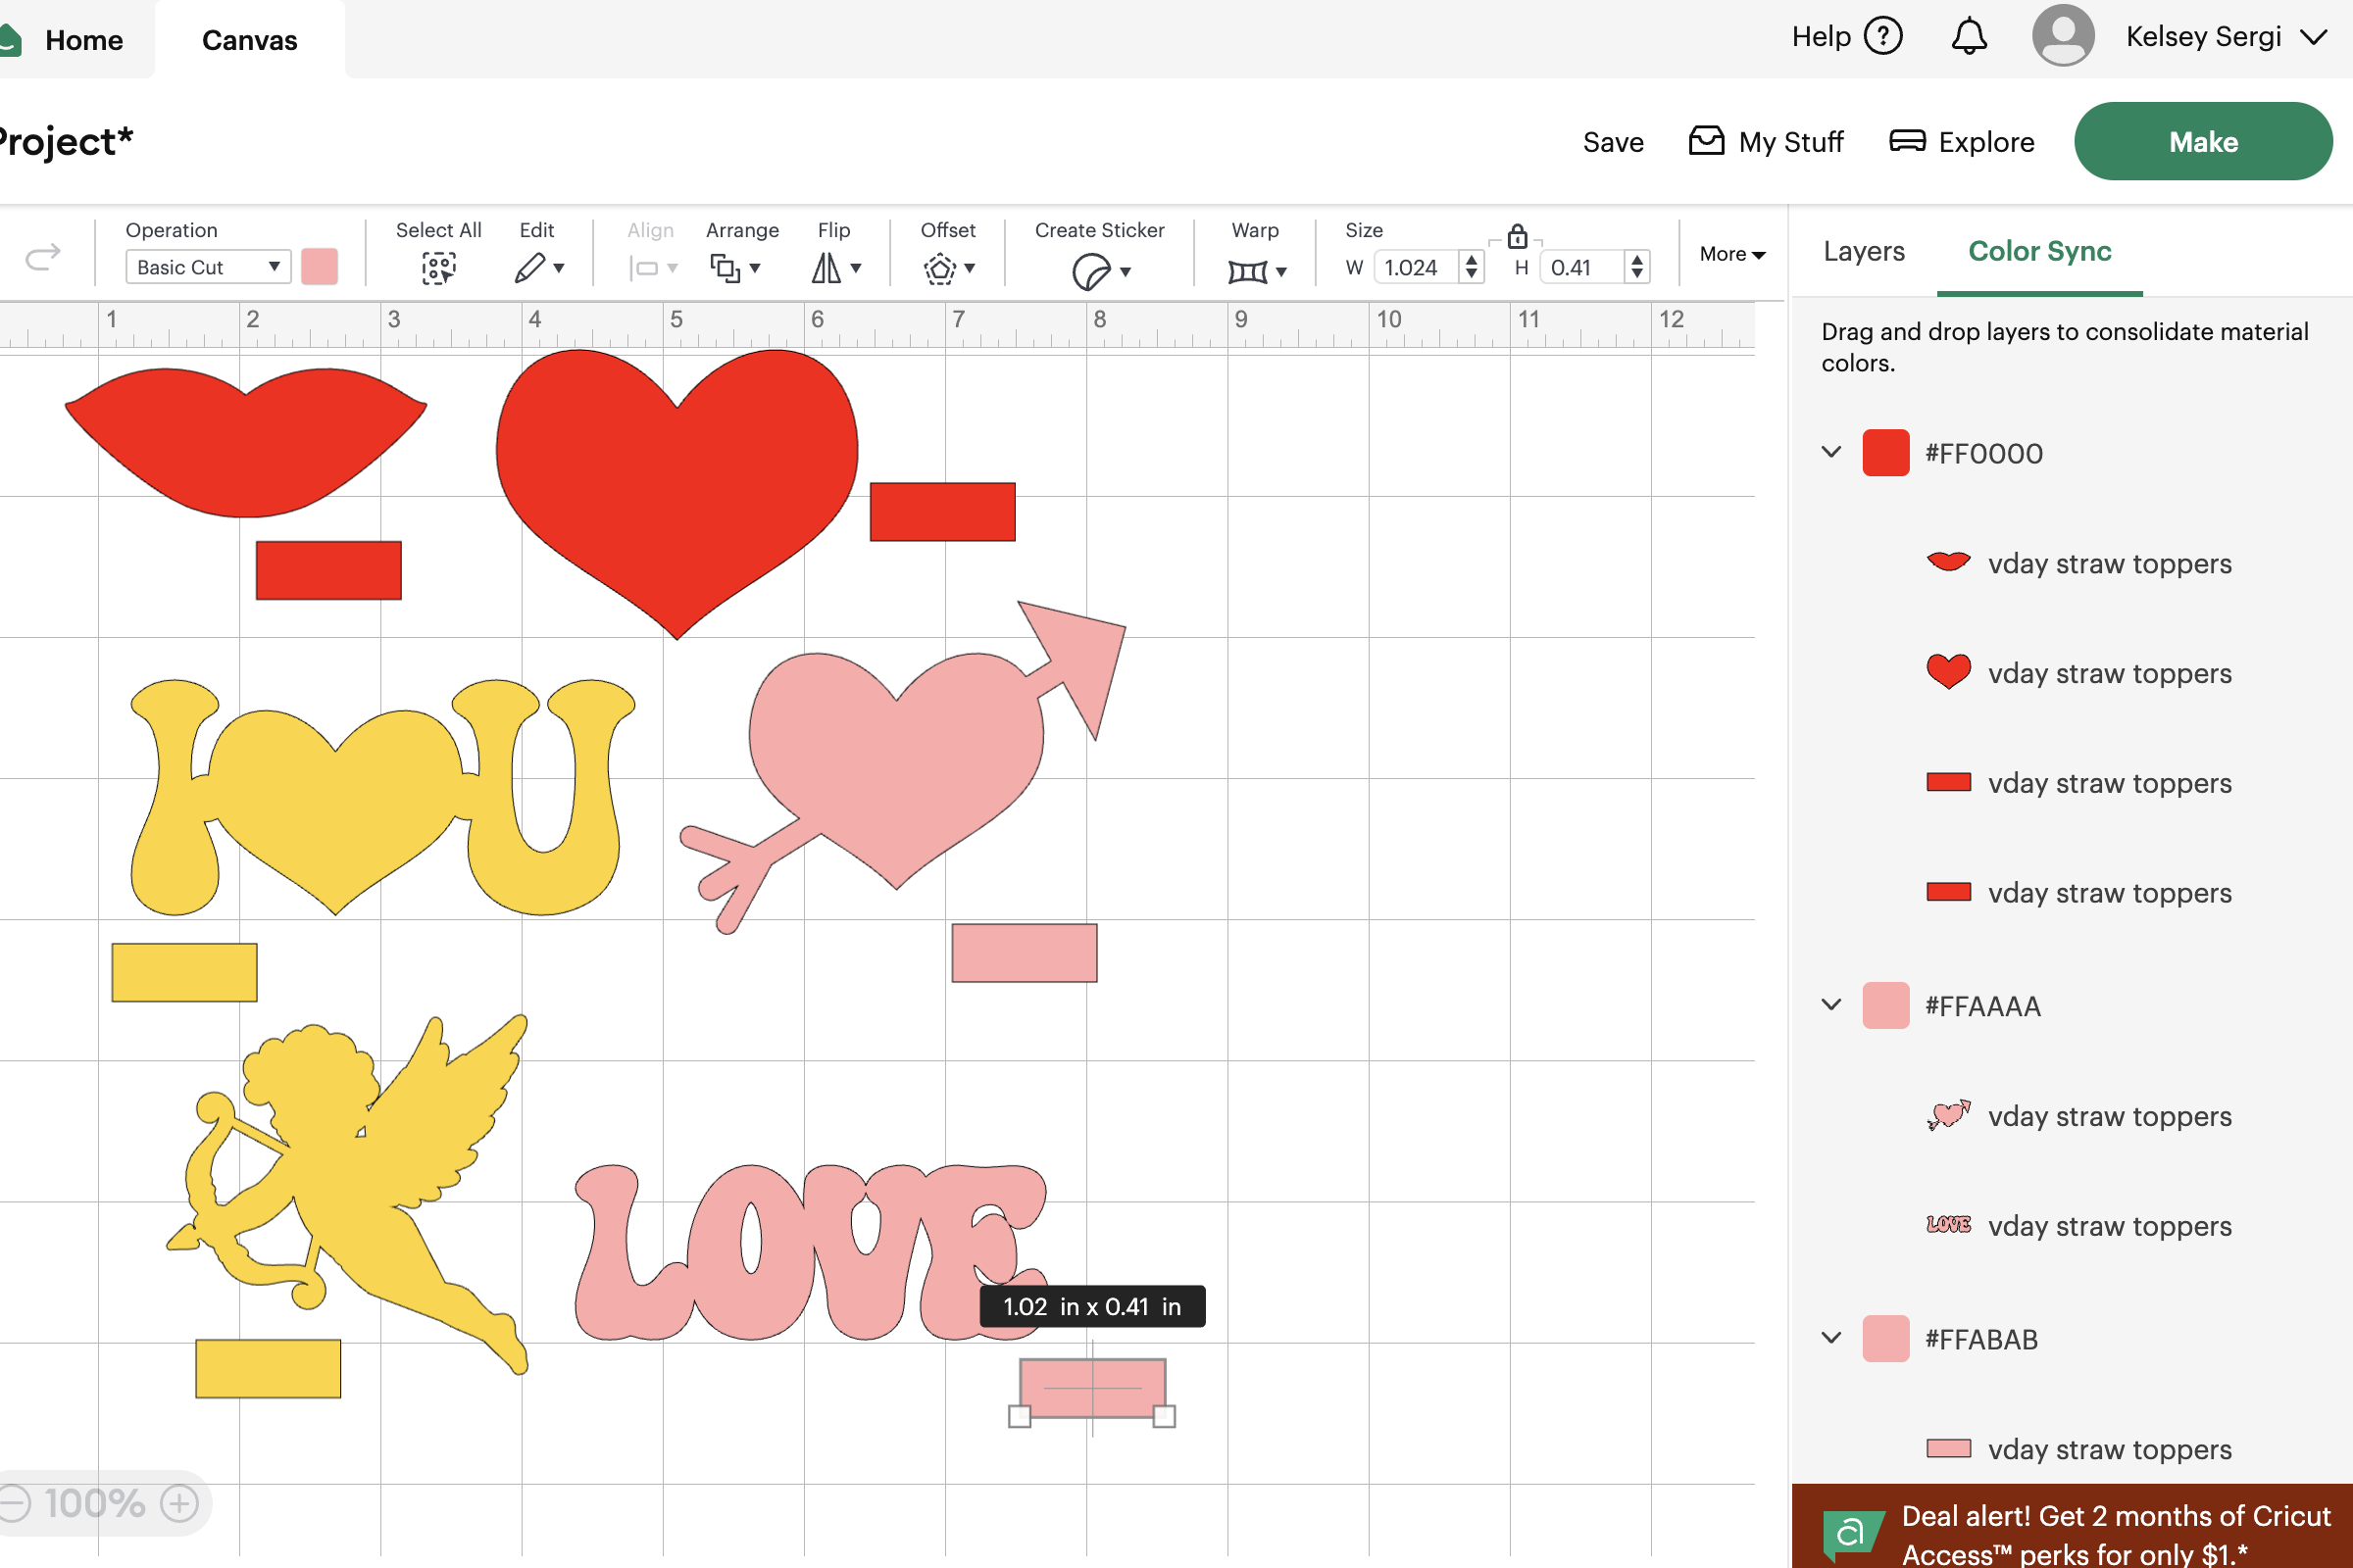Collapse the #FF0000 color group

coord(1830,452)
